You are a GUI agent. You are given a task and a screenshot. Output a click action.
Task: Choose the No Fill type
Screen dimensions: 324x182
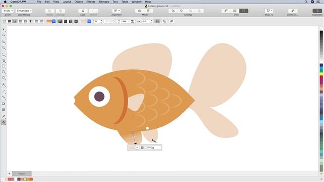click(x=4, y=21)
